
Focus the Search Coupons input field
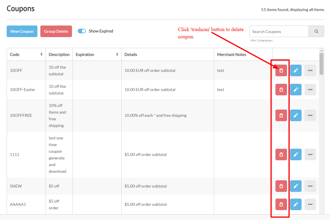(279, 31)
